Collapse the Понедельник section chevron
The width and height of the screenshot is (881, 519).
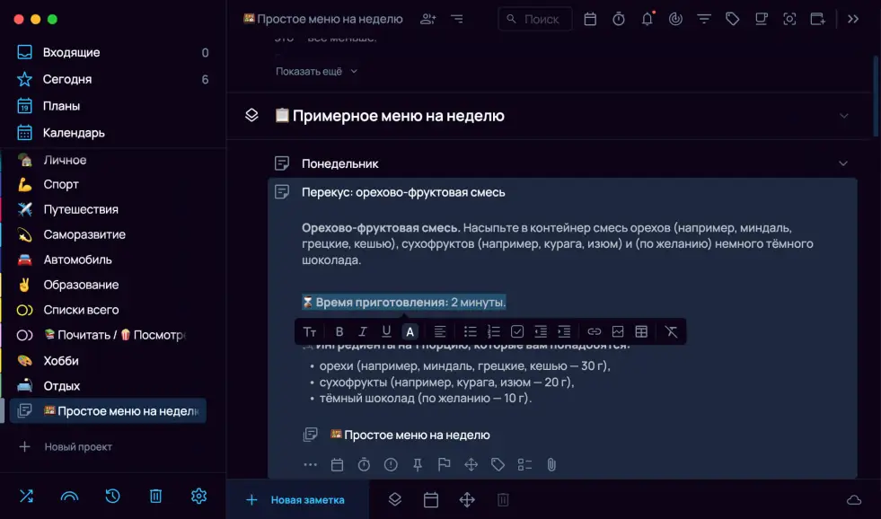pyautogui.click(x=842, y=163)
